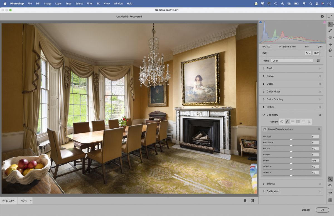Toggle Calibration panel visibility eye
Viewport: 334px width, 216px height.
[x=320, y=192]
